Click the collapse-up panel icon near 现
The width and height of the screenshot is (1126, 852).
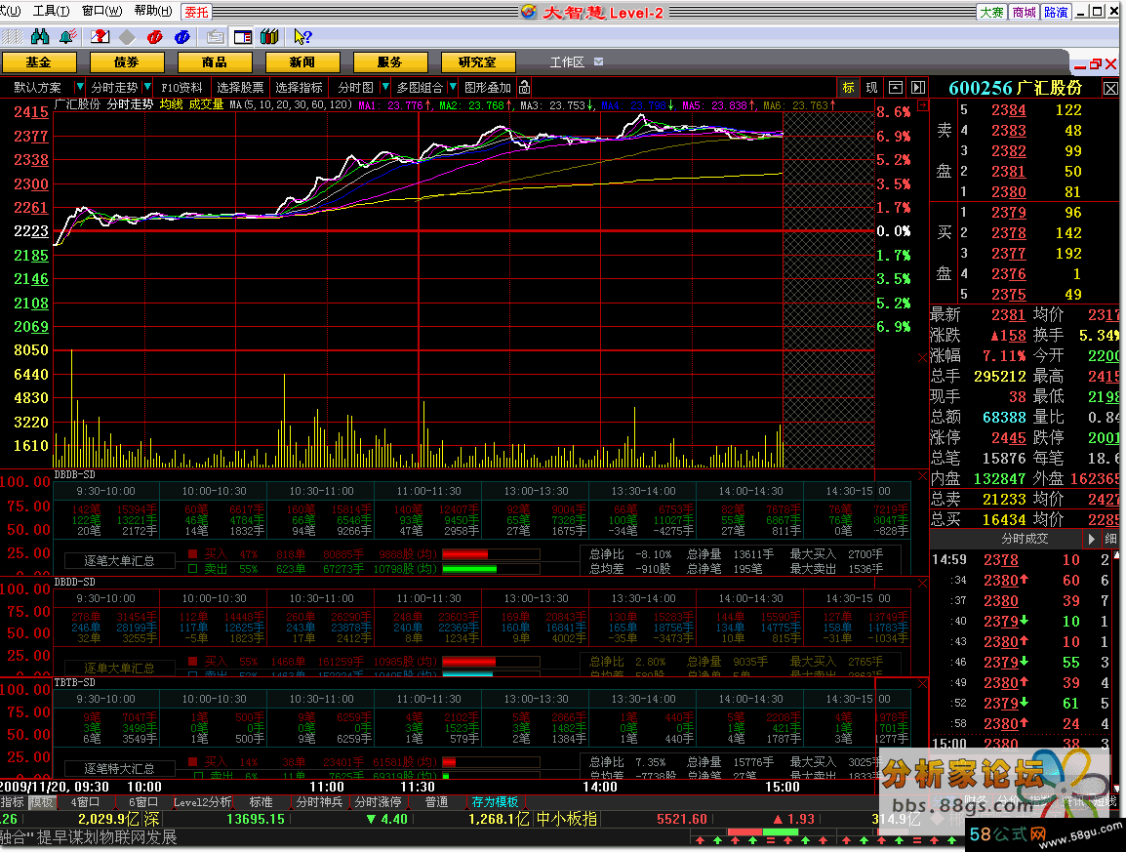[x=896, y=87]
